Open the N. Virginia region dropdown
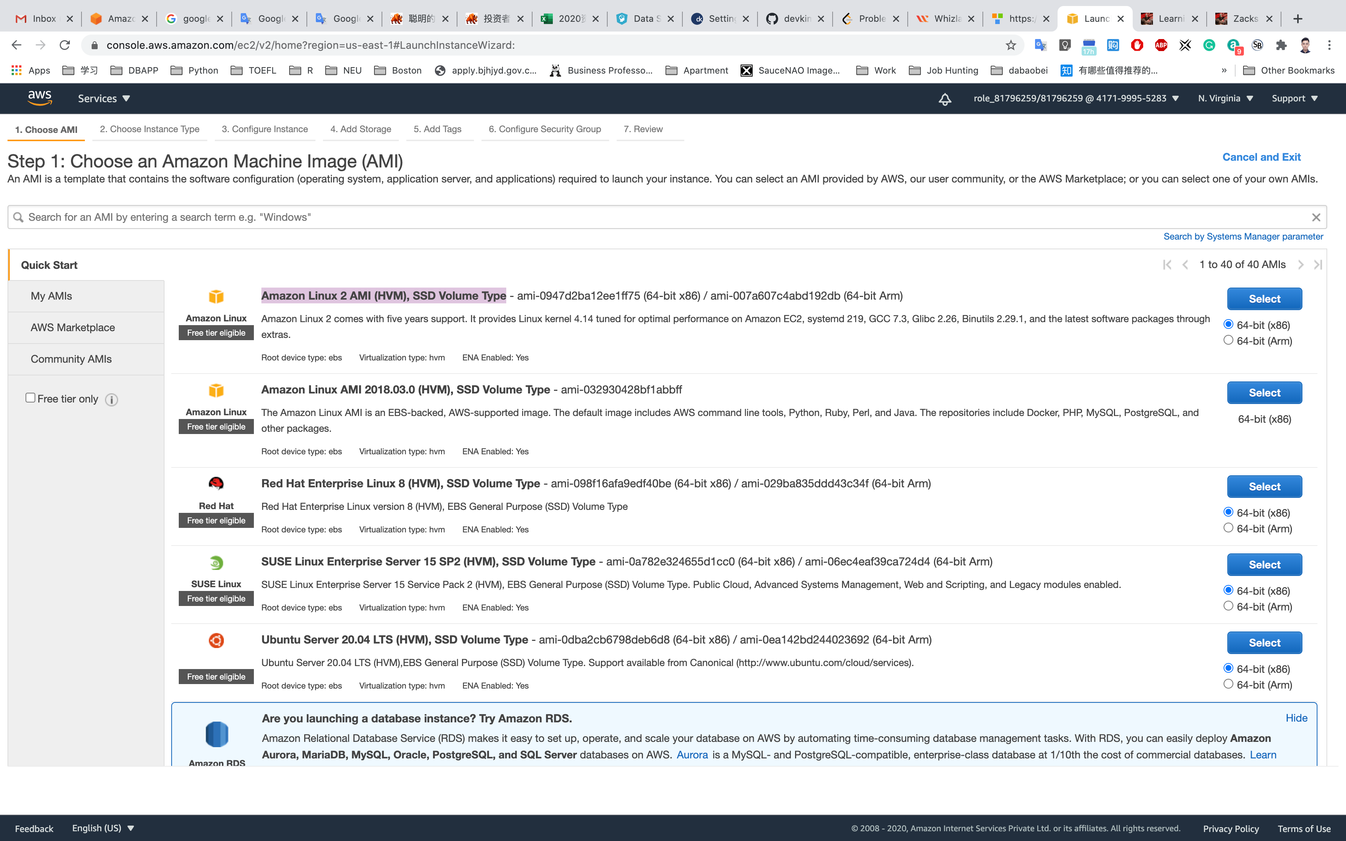1346x841 pixels. (1225, 98)
